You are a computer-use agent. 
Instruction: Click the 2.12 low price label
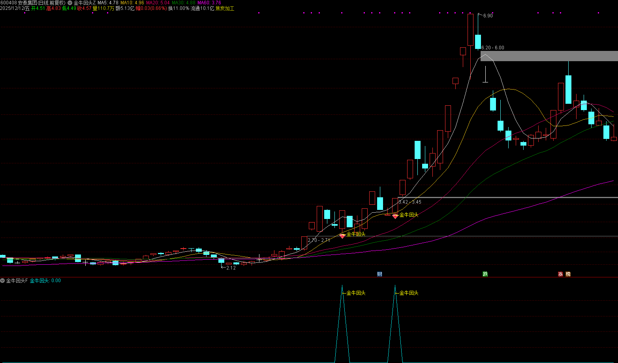[x=231, y=268]
